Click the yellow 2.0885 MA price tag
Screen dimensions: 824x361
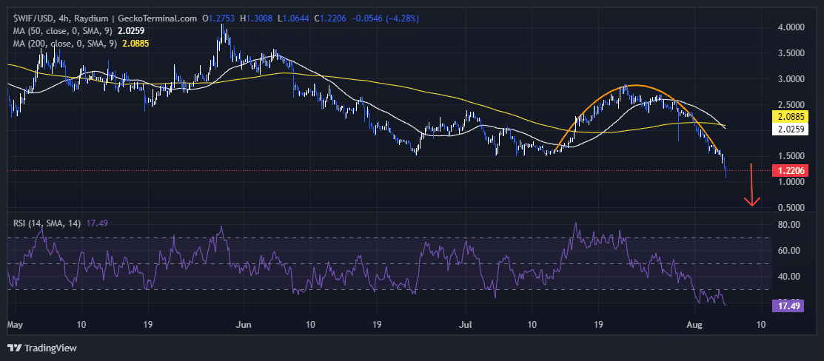(791, 116)
